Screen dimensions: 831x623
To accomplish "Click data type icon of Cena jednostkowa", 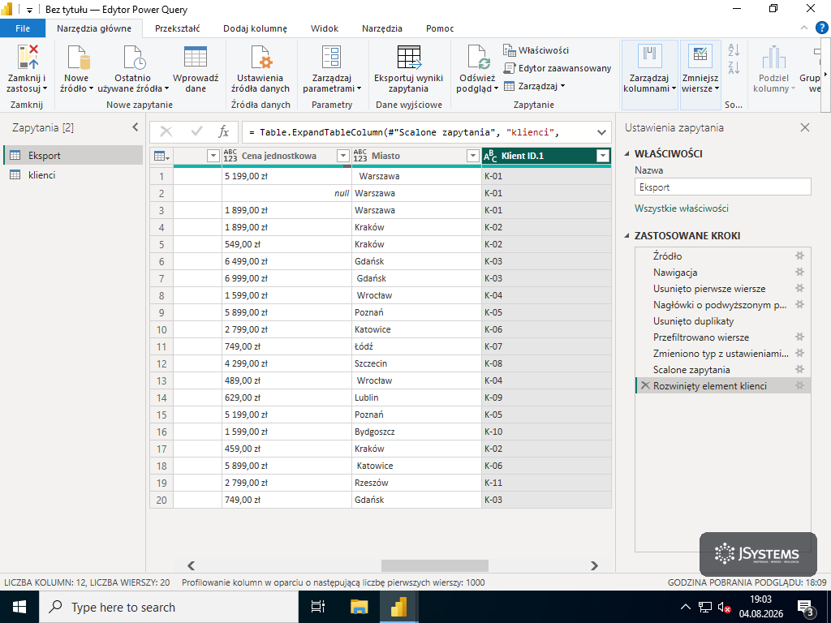I will pos(230,156).
